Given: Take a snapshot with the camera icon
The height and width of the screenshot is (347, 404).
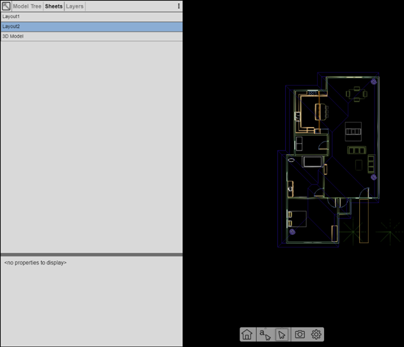Looking at the screenshot, I should pyautogui.click(x=299, y=334).
